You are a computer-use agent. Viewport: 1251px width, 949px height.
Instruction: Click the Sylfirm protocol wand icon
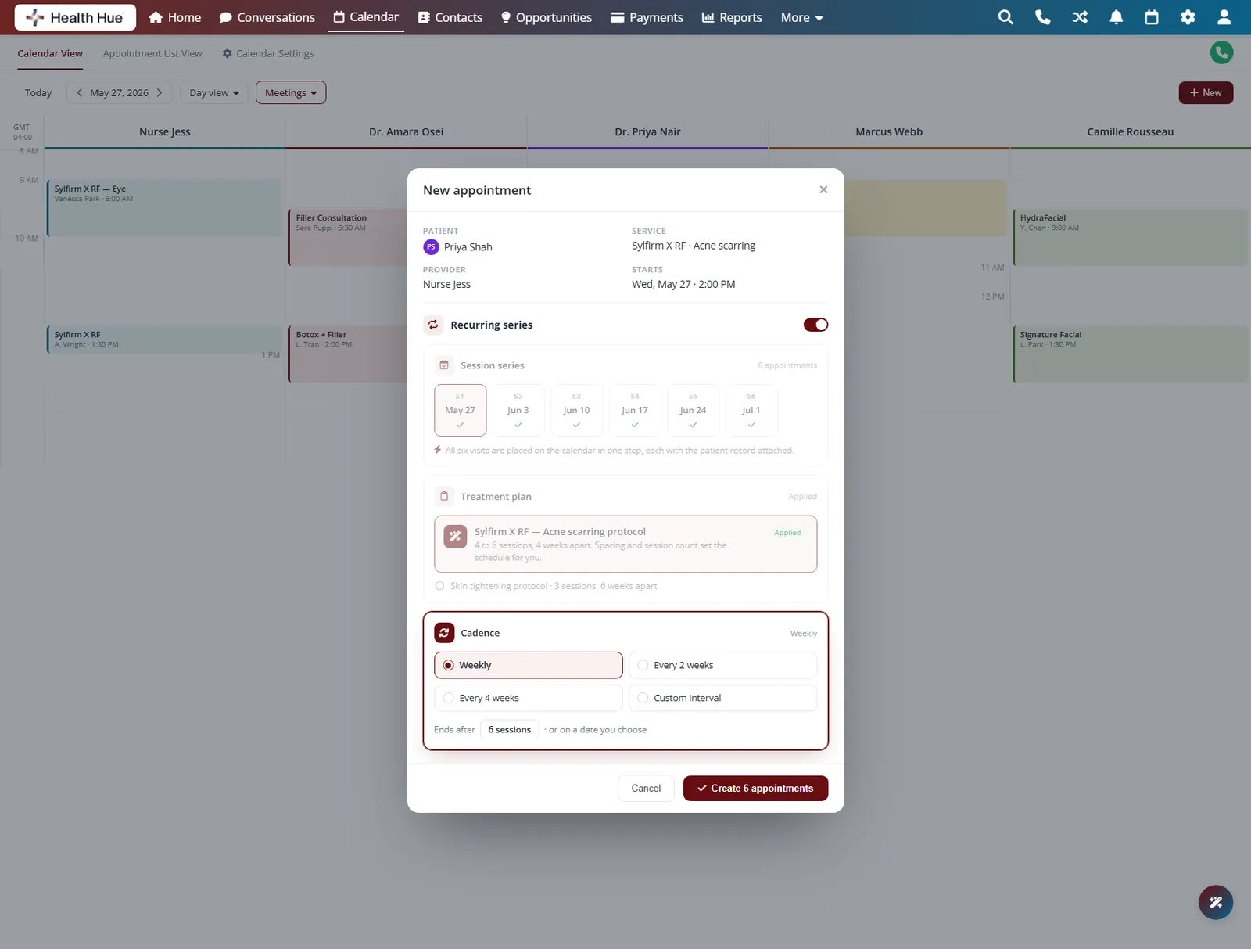[455, 536]
